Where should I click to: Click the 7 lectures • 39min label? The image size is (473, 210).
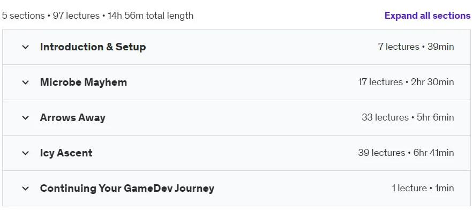click(x=416, y=47)
